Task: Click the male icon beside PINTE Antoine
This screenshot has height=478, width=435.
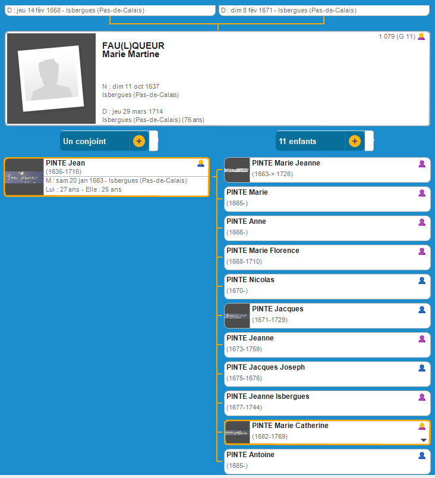Action: point(422,455)
